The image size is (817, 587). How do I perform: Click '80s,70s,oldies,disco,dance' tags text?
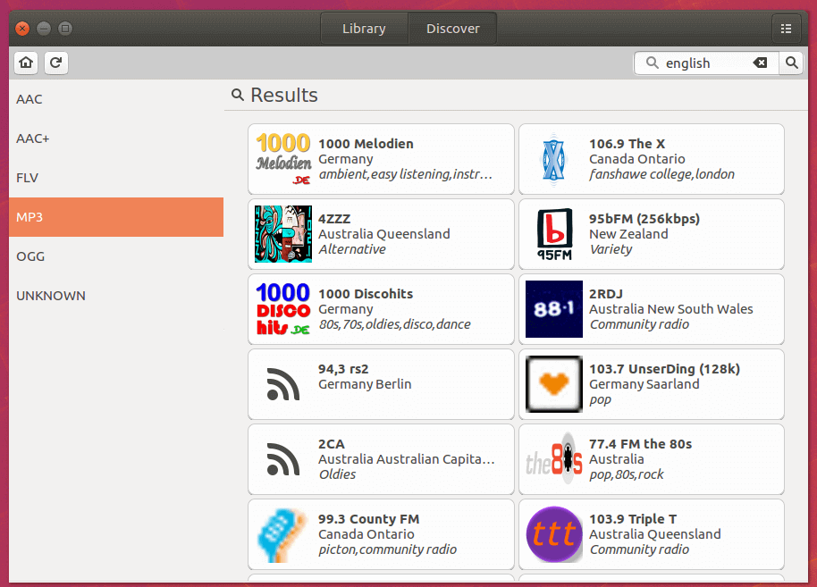[394, 324]
